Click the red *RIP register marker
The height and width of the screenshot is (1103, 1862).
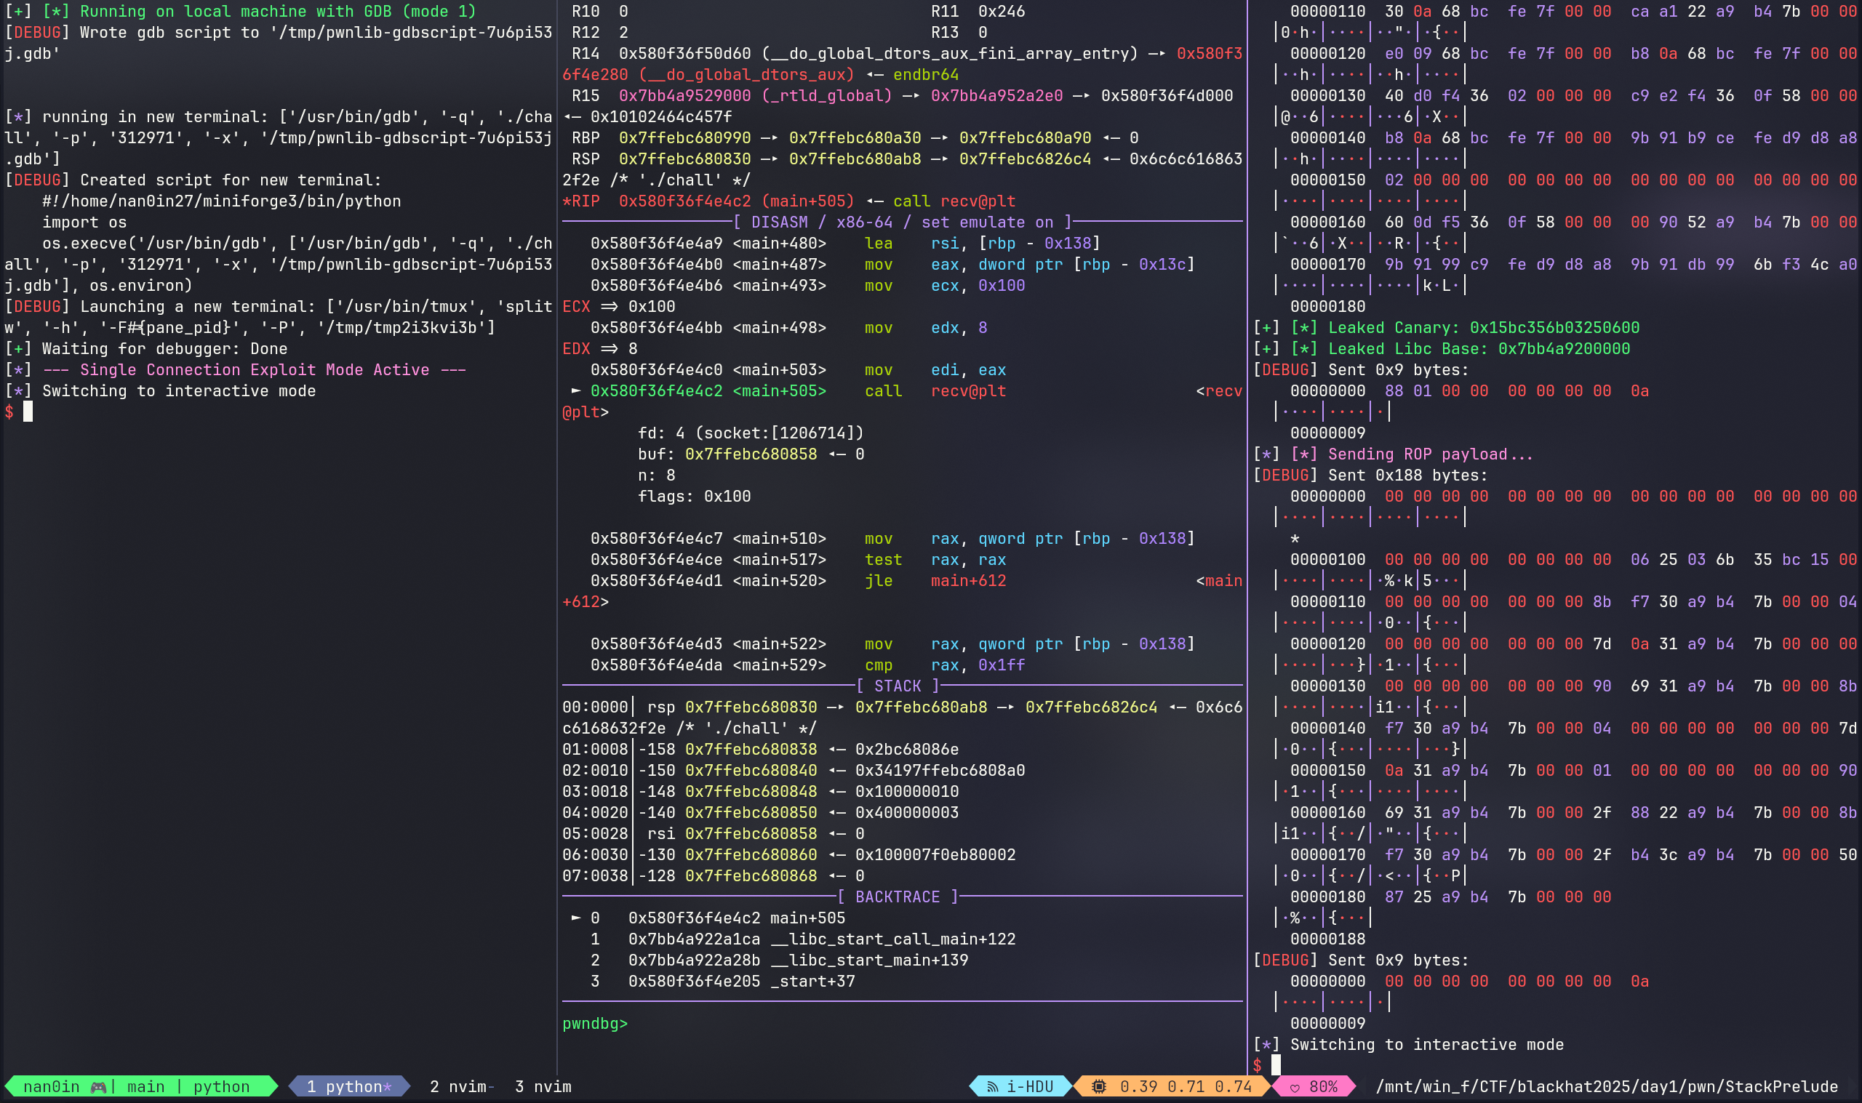click(x=580, y=201)
